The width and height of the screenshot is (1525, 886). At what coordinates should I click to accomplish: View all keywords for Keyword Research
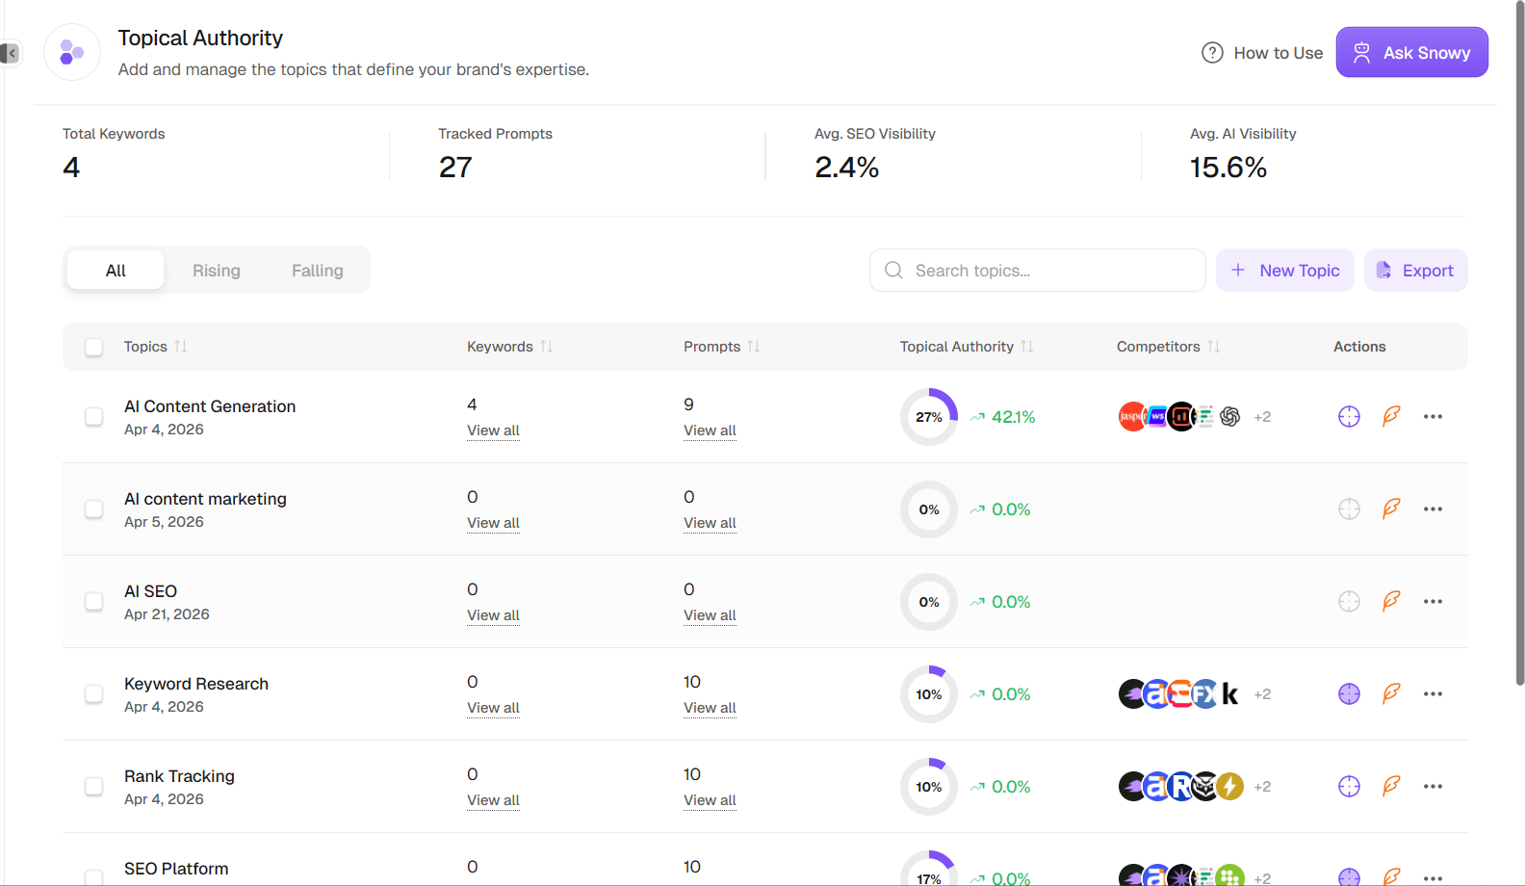tap(493, 708)
